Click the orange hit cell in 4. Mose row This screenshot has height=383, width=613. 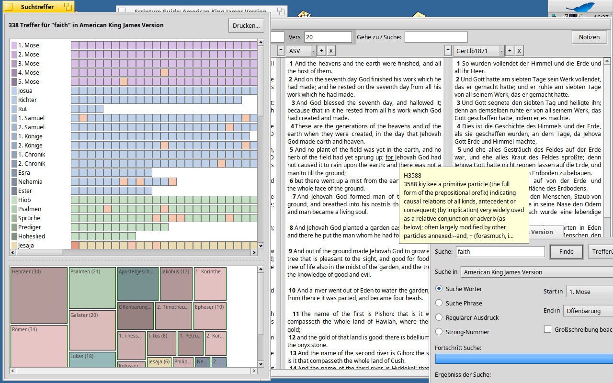(164, 72)
